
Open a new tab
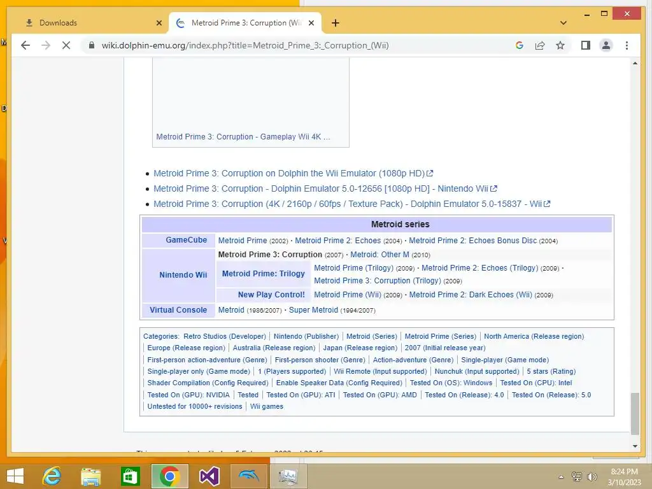coord(336,23)
